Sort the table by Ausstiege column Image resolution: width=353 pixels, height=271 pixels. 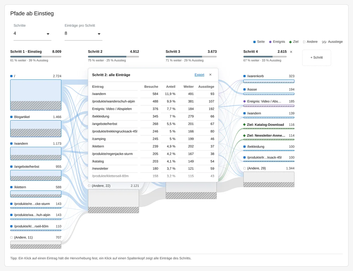206,87
